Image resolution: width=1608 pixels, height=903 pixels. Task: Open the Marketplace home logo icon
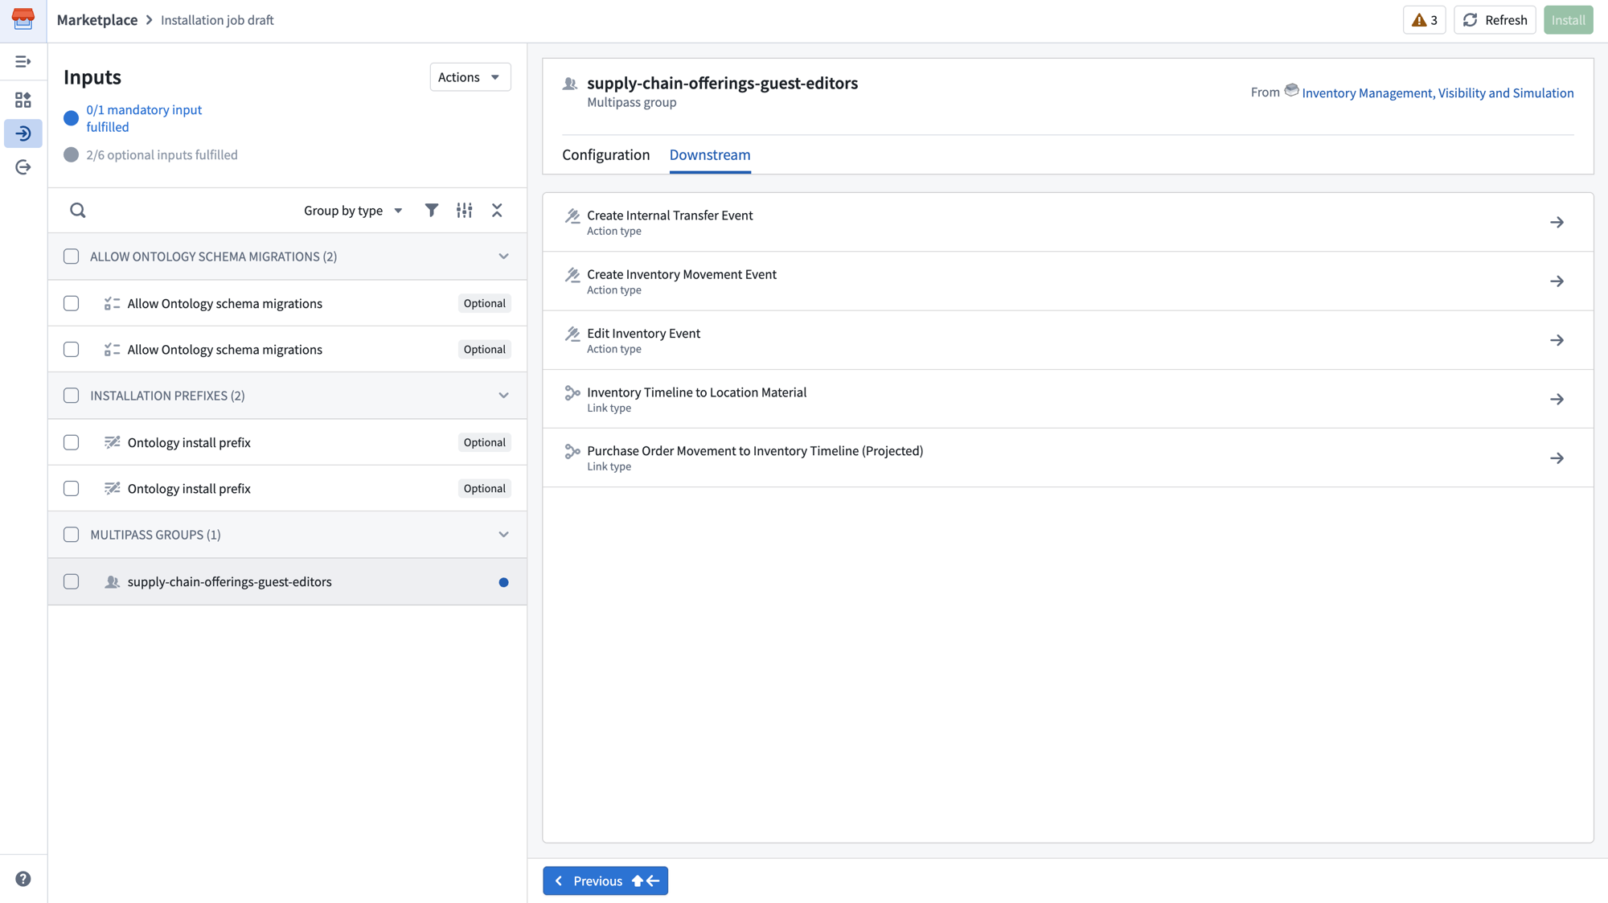(x=23, y=19)
